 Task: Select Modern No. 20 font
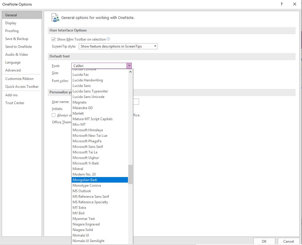point(100,174)
